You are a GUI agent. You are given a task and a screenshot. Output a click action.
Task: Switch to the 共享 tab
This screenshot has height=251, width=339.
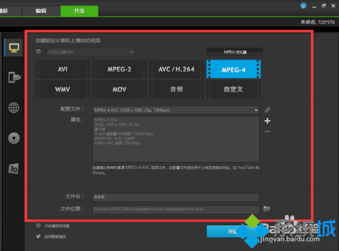click(79, 11)
